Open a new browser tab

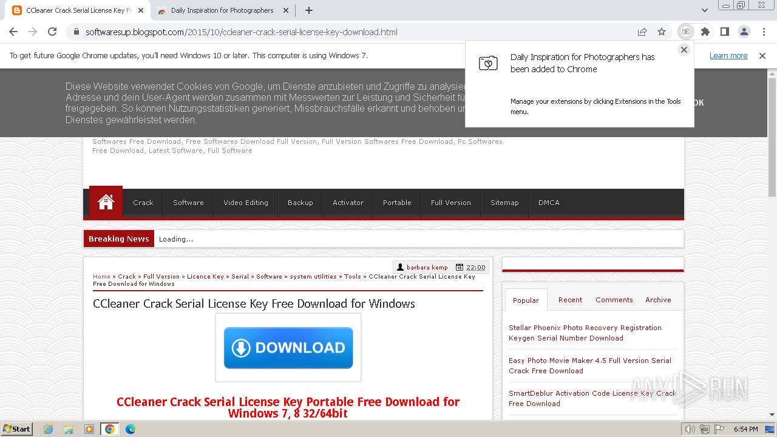[x=309, y=10]
